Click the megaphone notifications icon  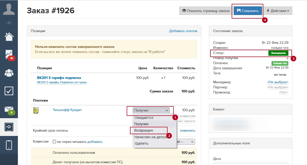click(9, 23)
